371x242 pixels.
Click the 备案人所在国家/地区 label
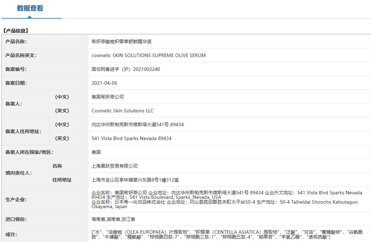point(29,152)
